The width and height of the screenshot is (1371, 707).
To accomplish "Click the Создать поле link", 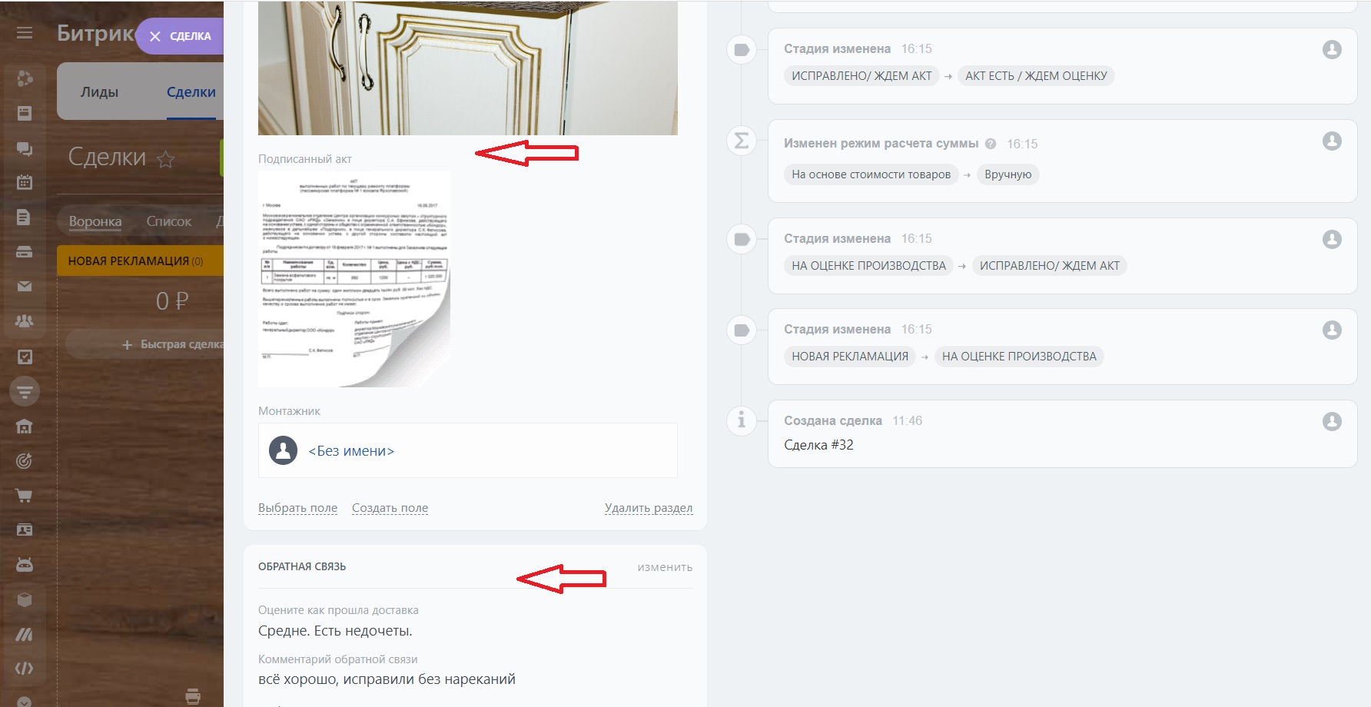I will point(390,508).
